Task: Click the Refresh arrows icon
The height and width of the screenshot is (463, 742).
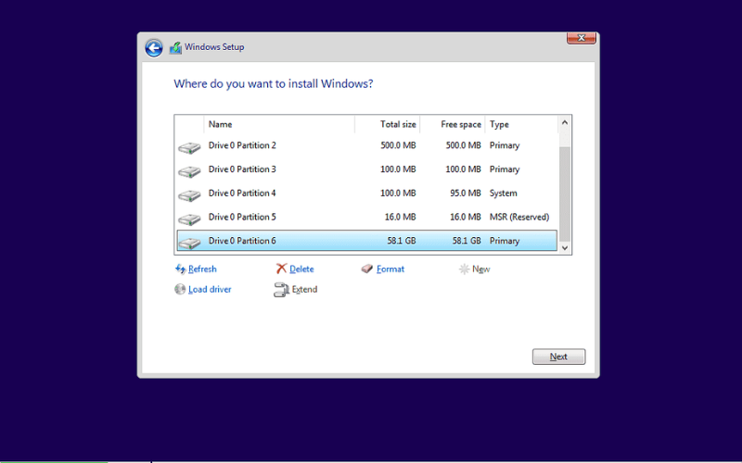Action: (180, 269)
